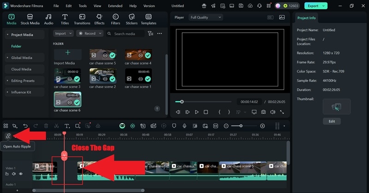Open the media panel more options
This screenshot has height=193, width=369.
click(160, 34)
